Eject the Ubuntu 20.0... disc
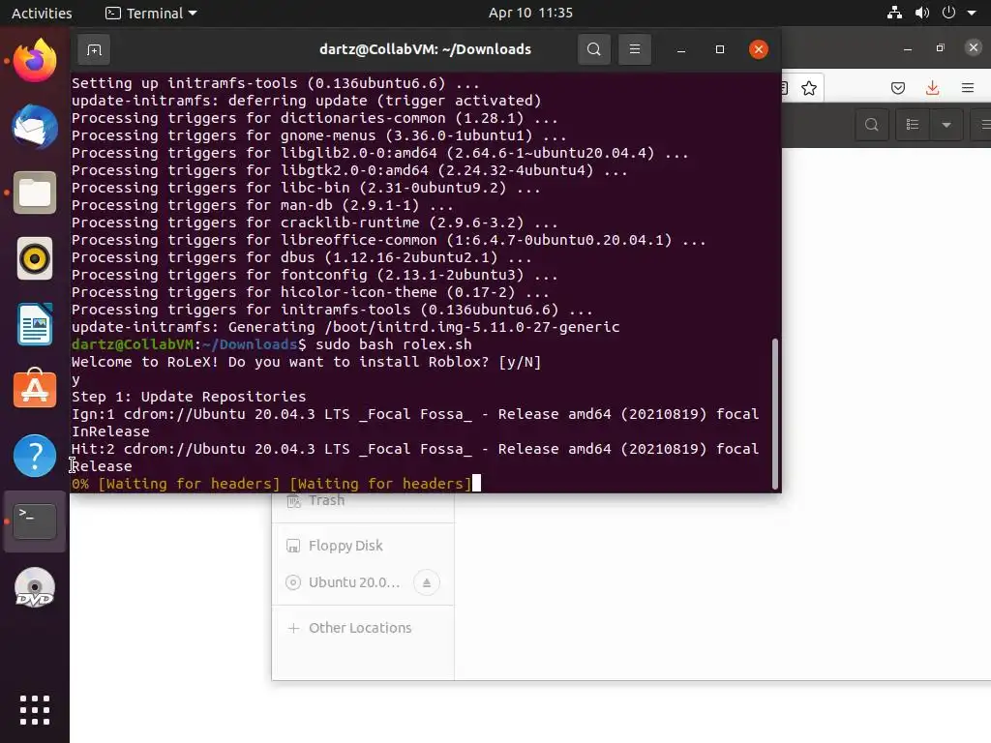Screen dimensions: 991x743 tap(427, 581)
